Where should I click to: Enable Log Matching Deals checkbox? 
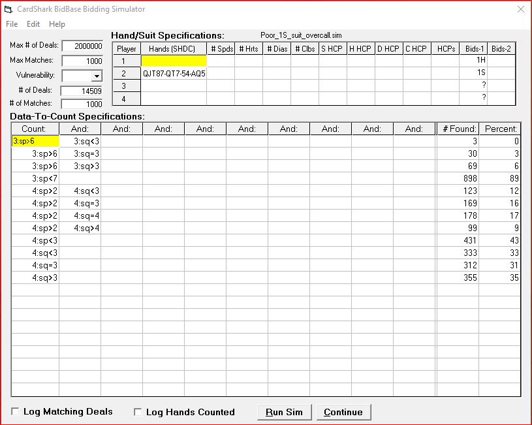pos(16,412)
